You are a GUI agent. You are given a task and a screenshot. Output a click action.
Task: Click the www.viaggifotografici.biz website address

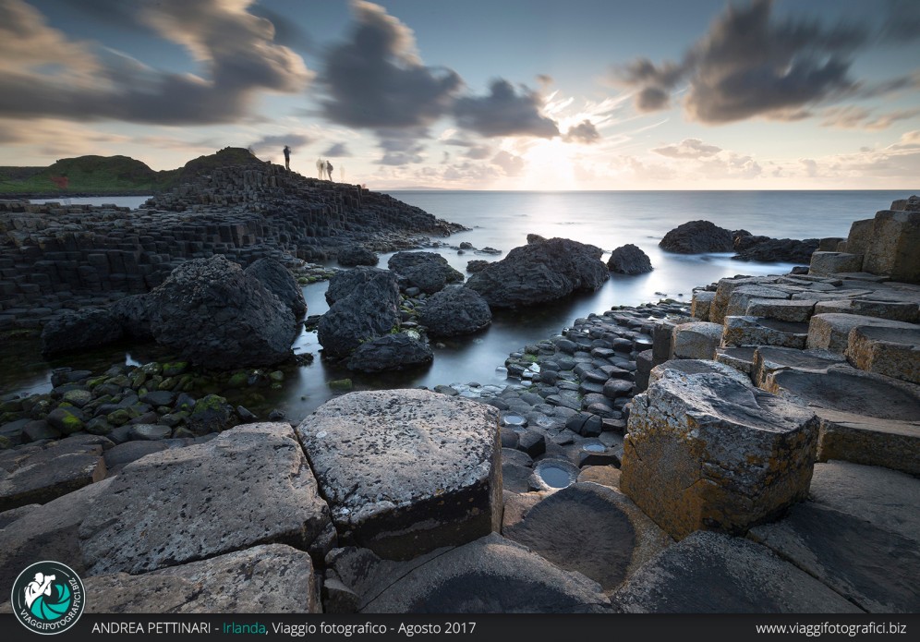pyautogui.click(x=830, y=628)
